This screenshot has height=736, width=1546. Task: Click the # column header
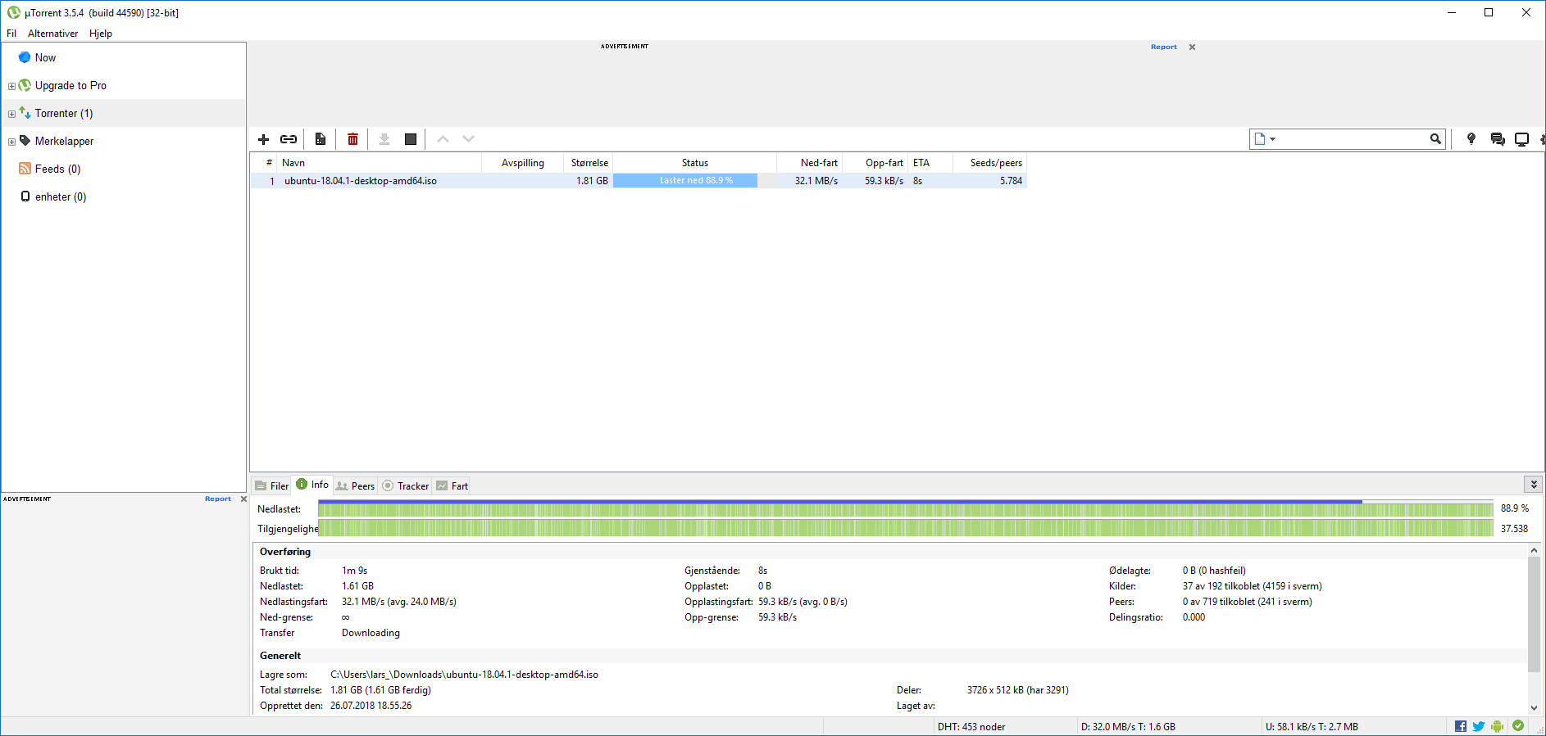(264, 162)
